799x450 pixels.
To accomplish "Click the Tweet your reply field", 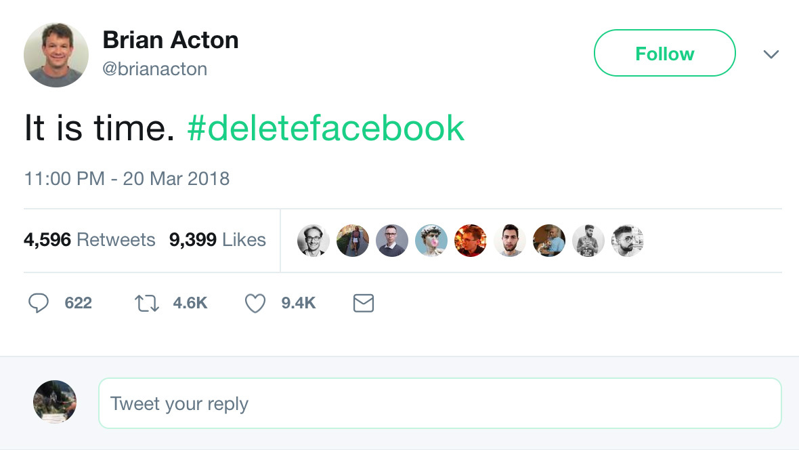I will pyautogui.click(x=439, y=403).
